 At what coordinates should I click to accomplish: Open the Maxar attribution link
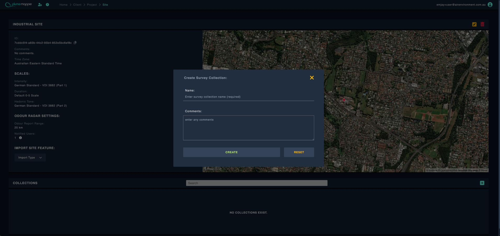click(x=483, y=170)
